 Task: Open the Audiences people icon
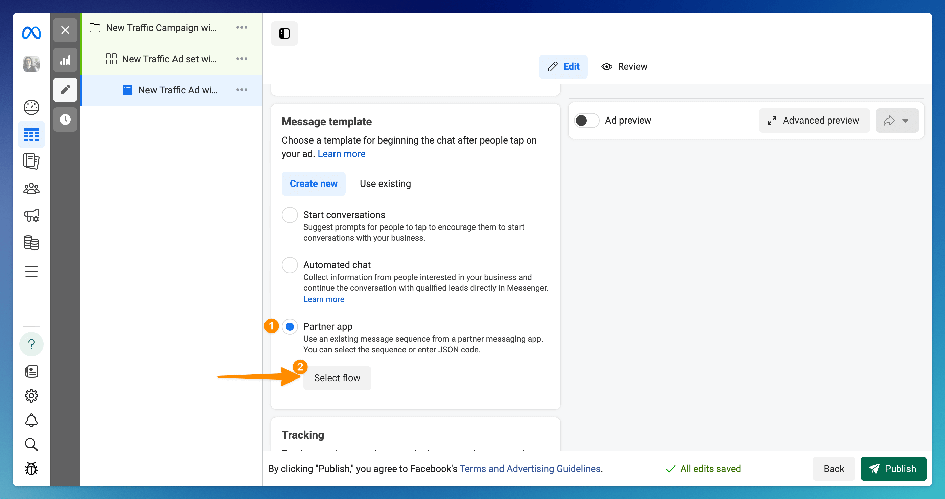[31, 189]
